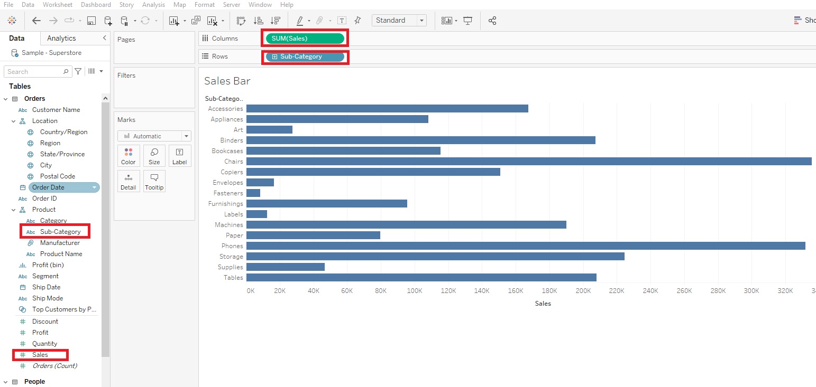Expand the People table in the data pane

(5, 381)
